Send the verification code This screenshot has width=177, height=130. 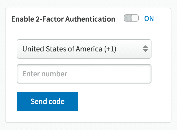pos(47,102)
